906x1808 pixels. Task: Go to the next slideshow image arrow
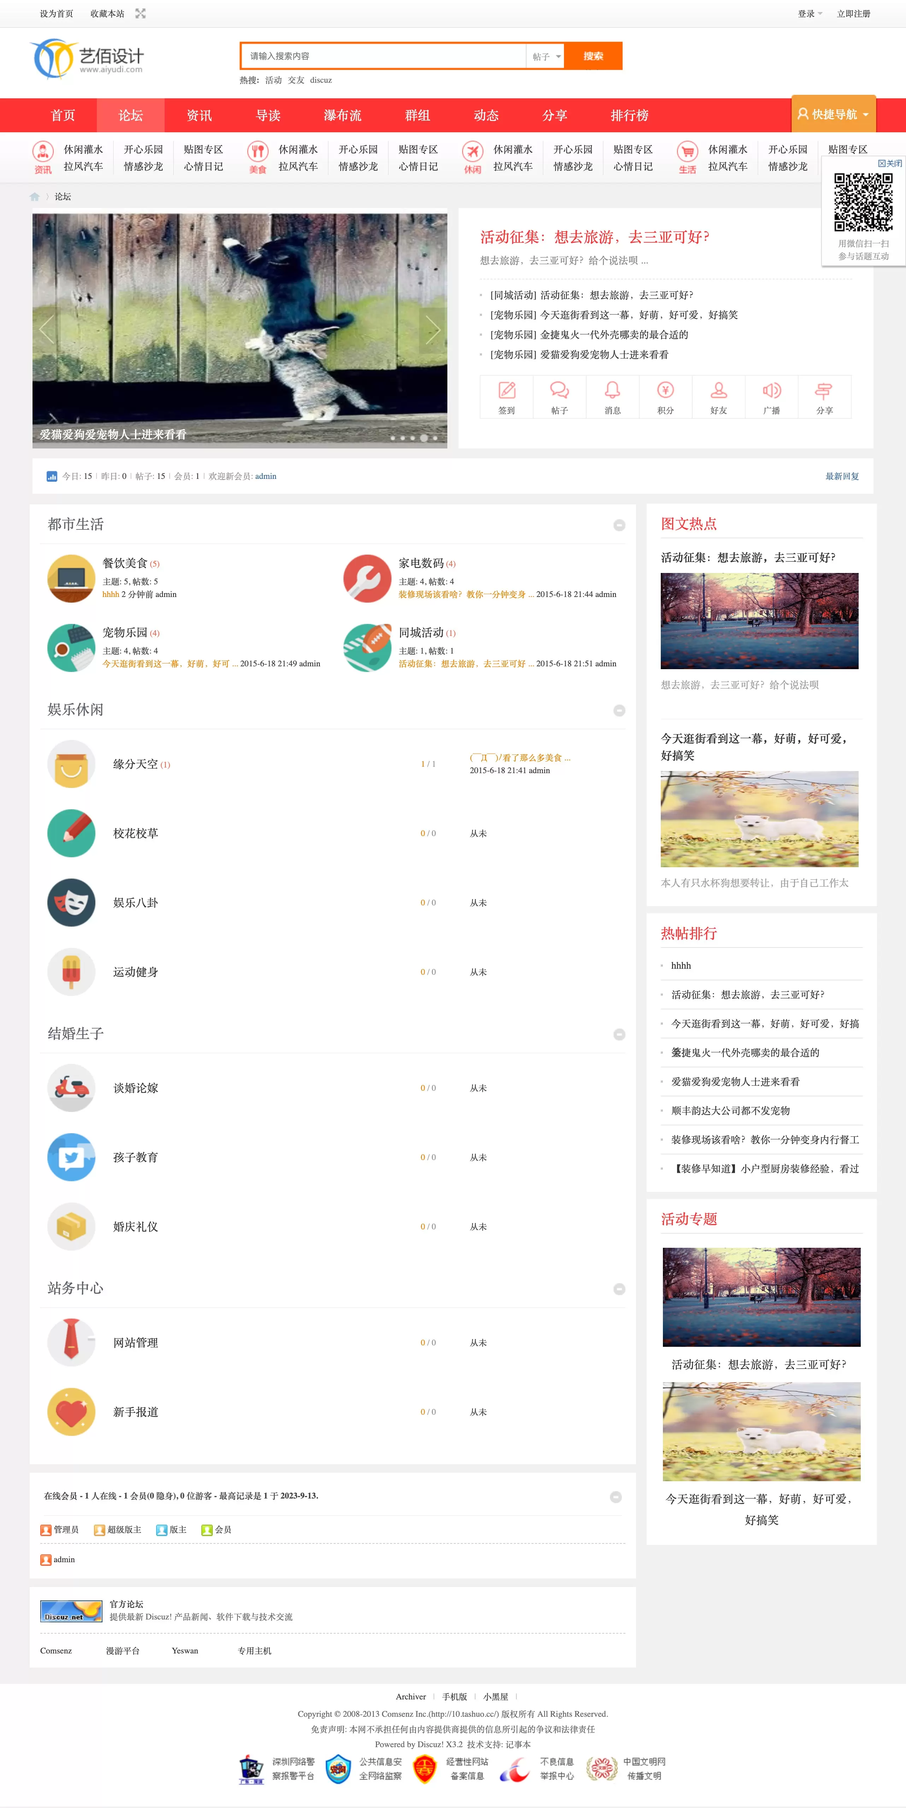433,330
